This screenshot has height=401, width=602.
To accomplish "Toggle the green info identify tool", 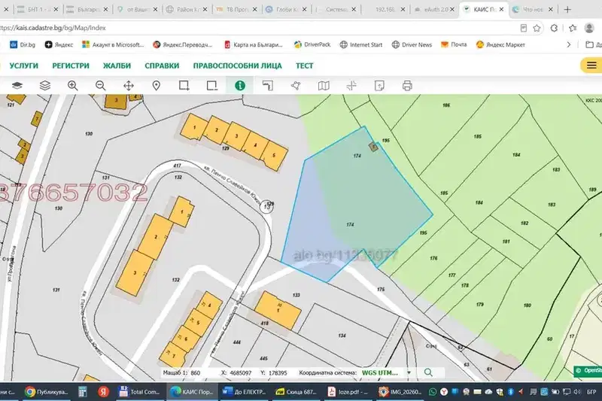I will (240, 85).
